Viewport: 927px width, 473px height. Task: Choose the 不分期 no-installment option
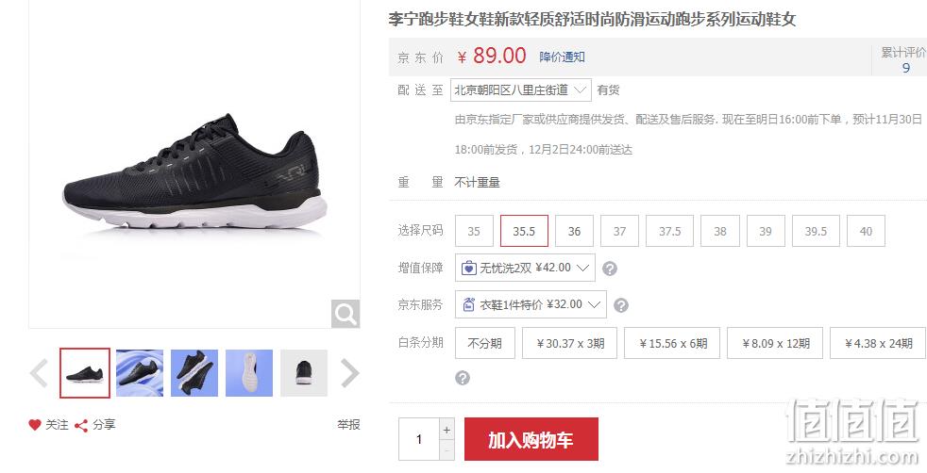(x=485, y=343)
